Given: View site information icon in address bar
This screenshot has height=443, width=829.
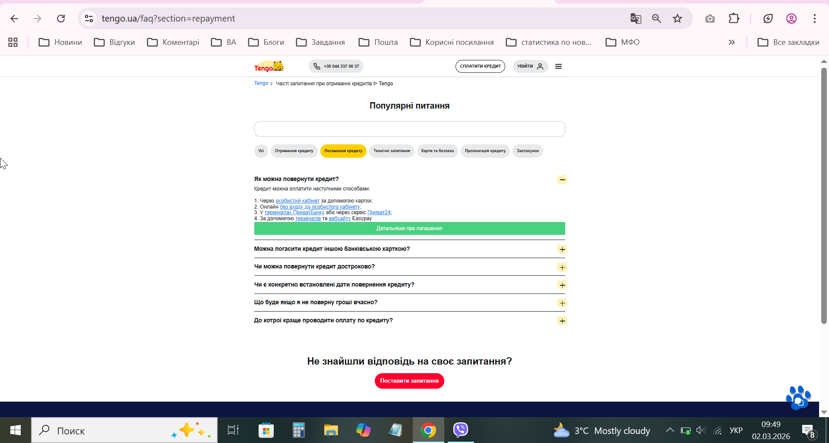Looking at the screenshot, I should coord(89,19).
